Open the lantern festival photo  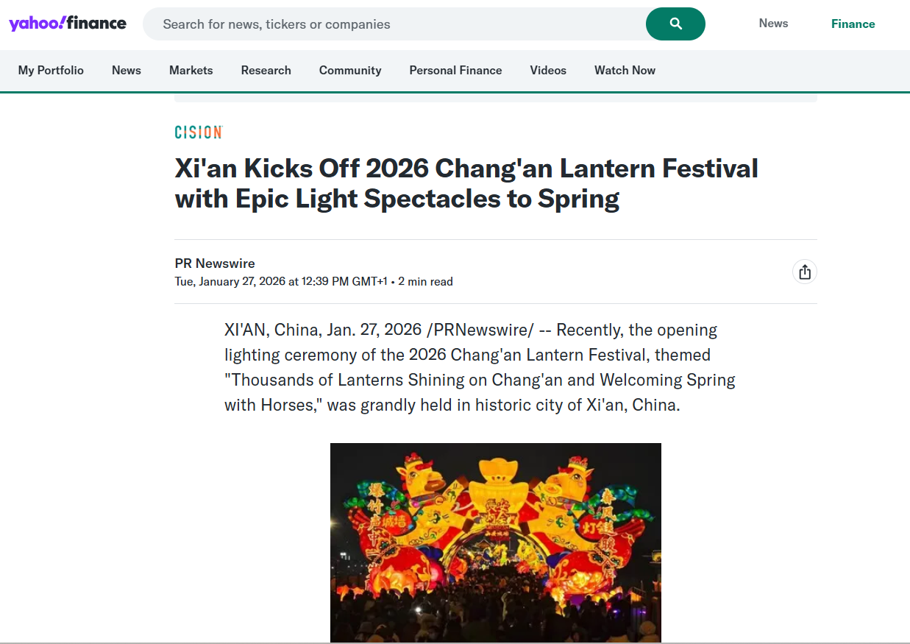495,542
